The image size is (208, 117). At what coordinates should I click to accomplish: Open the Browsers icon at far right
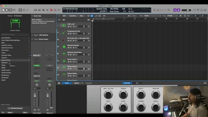click(205, 10)
